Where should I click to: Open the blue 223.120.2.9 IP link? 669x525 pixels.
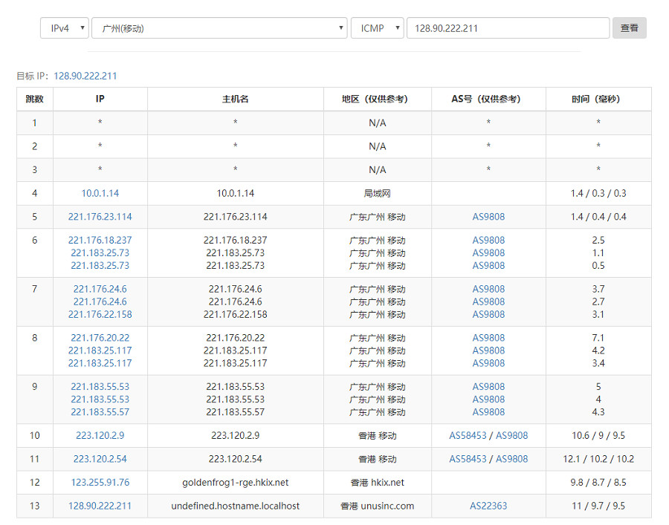tap(100, 435)
